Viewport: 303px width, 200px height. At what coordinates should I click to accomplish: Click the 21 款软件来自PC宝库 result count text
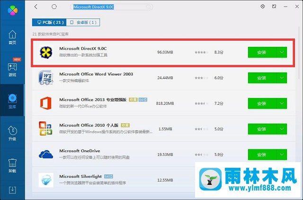pyautogui.click(x=51, y=34)
